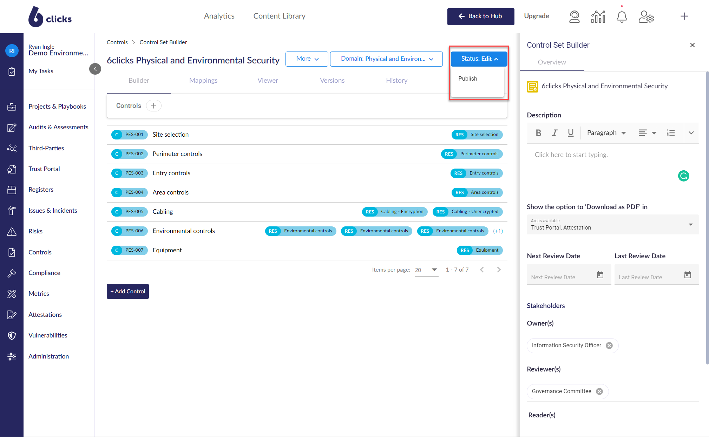Switch to the Viewer tab
Viewport: 709px width, 437px height.
(268, 80)
